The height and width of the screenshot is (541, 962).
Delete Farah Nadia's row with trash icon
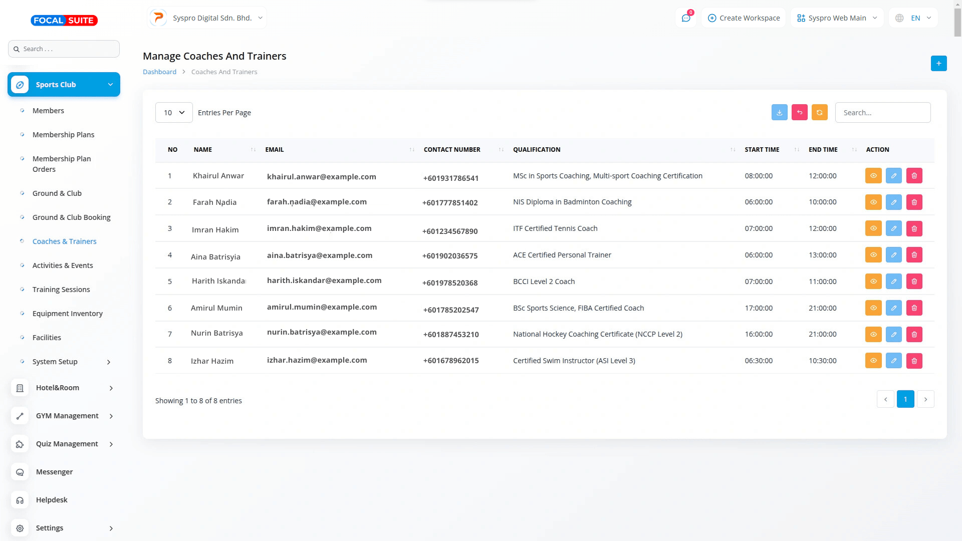pos(914,202)
